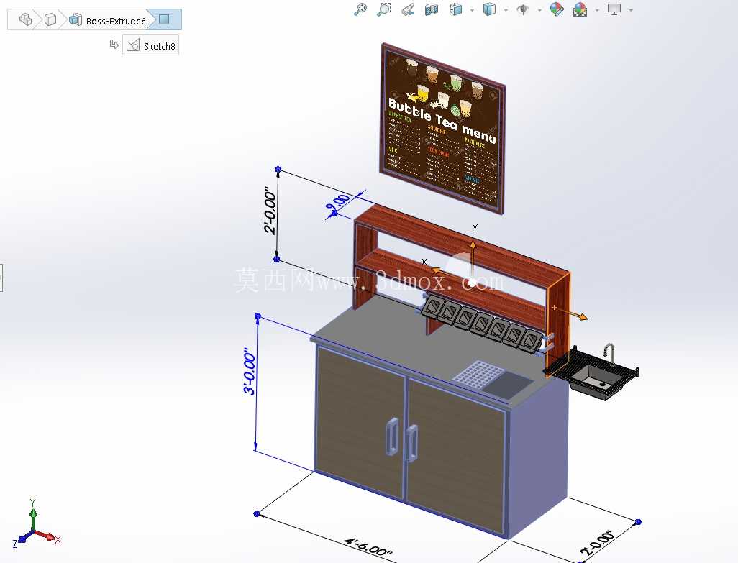Click the Apply Scene icon

[x=580, y=9]
